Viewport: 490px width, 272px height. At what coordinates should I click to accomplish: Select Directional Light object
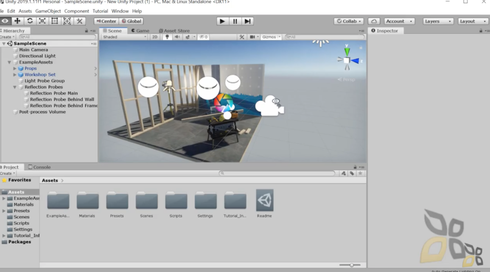point(37,56)
